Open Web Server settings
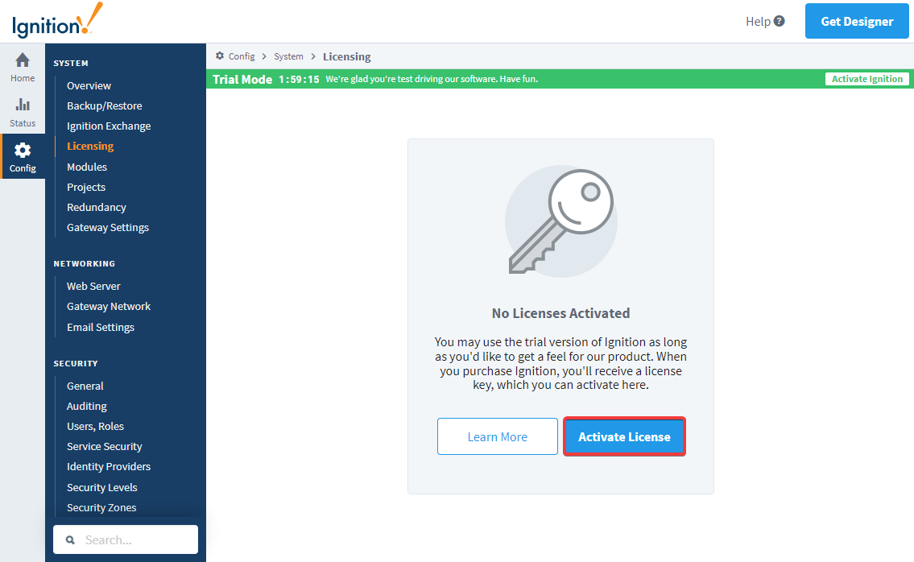Screen dimensions: 914x562 [93, 287]
